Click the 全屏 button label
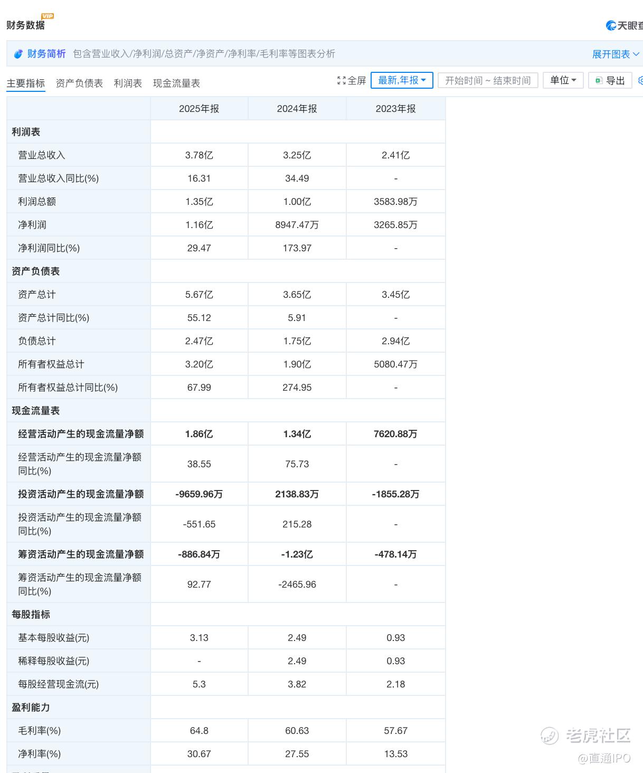This screenshot has width=643, height=773. [357, 81]
